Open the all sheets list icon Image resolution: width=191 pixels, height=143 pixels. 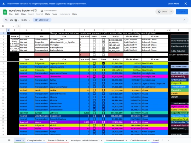[x=9, y=140]
